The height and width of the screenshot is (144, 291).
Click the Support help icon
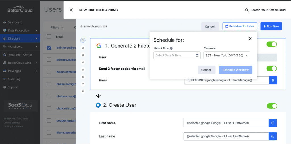point(5,87)
